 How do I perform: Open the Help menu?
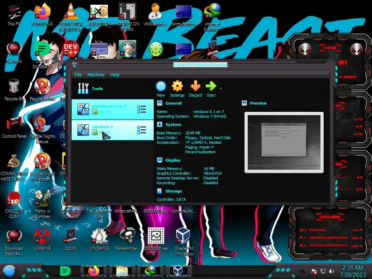click(x=115, y=74)
